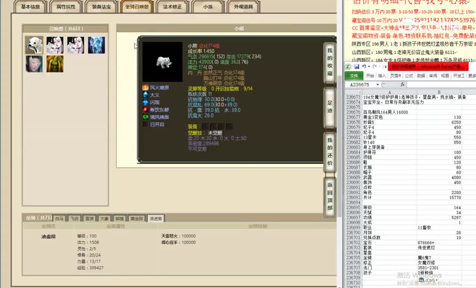Click the 大义 skill icon
The image size is (476, 288).
click(x=145, y=95)
